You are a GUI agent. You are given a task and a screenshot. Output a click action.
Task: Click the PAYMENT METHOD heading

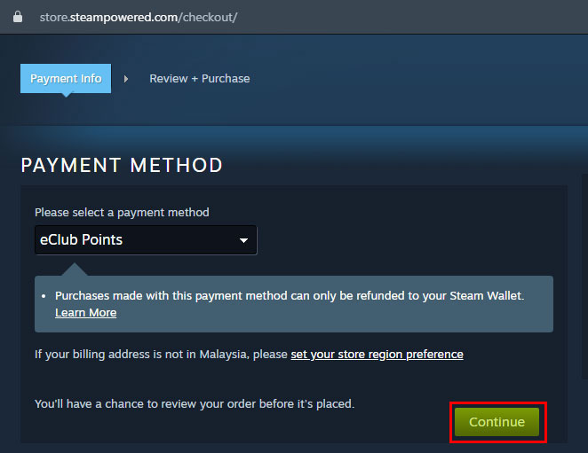tap(122, 166)
